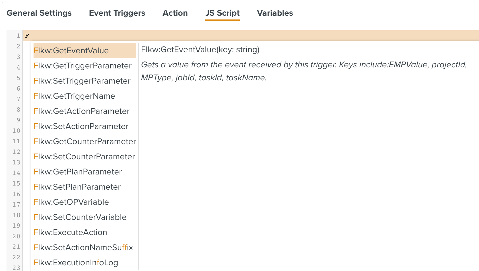The image size is (479, 271).
Task: Pick Flkw:SetTriggerParameter suggestion
Action: (82, 81)
